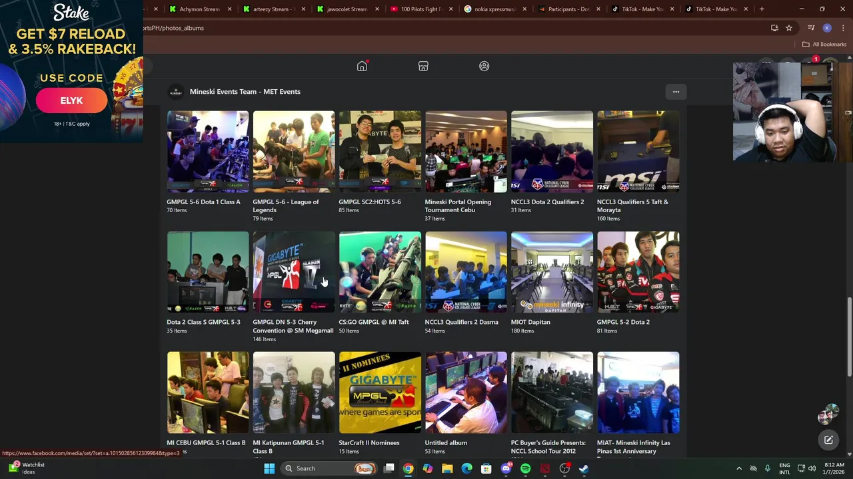This screenshot has width=853, height=479.
Task: Click the ELYK promo code button in Stake ad
Action: pyautogui.click(x=71, y=100)
